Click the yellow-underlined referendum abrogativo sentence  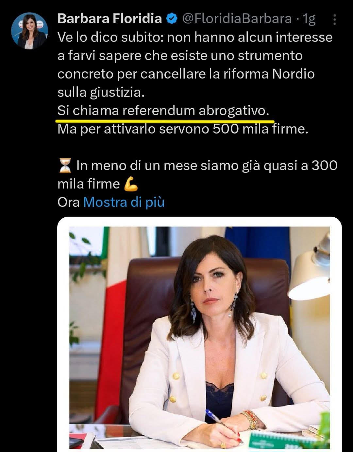click(x=163, y=111)
